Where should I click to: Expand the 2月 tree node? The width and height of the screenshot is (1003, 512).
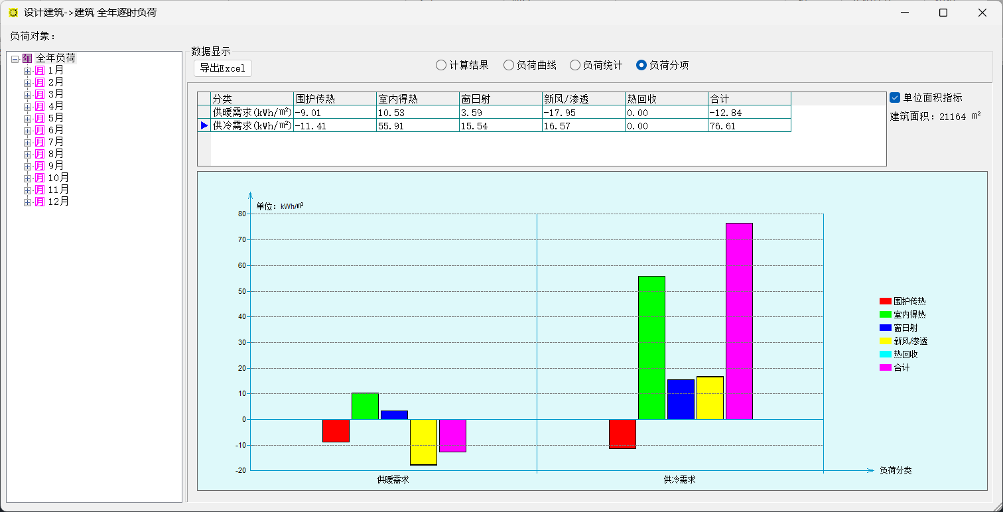(x=27, y=83)
